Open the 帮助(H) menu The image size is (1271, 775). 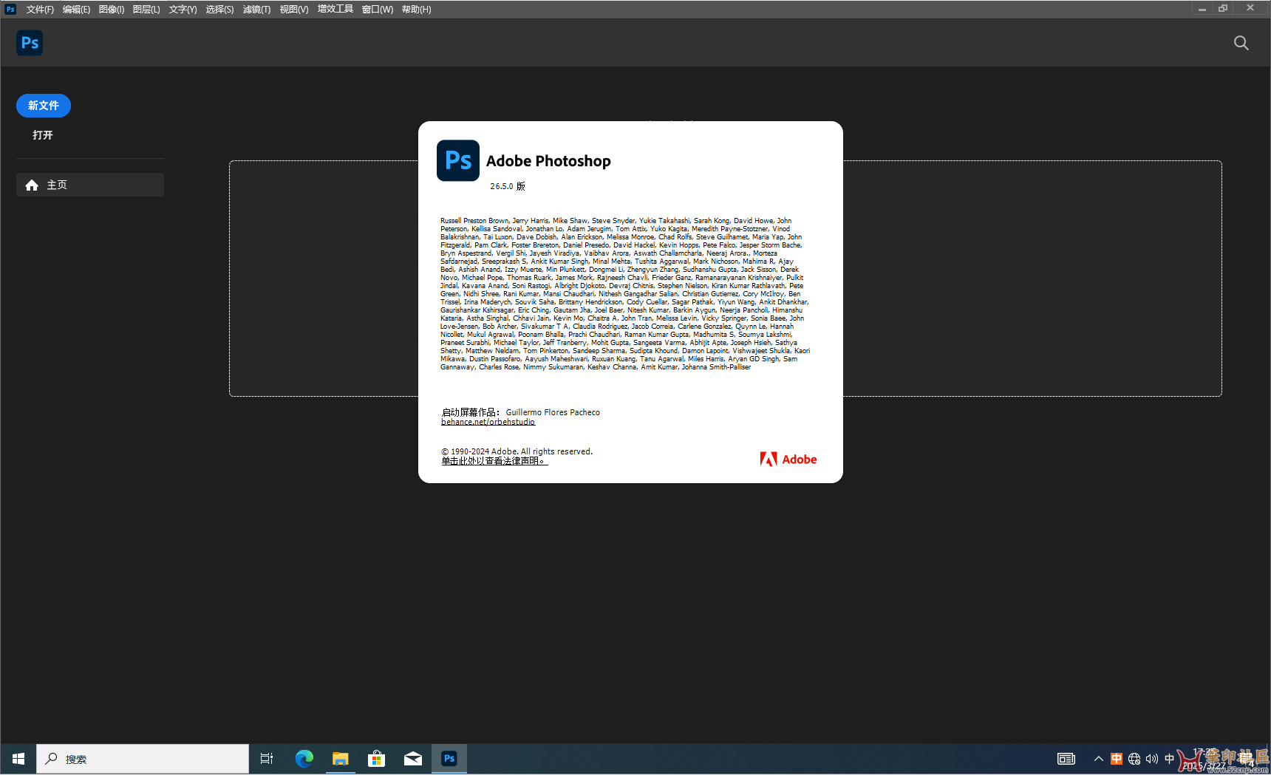coord(417,10)
